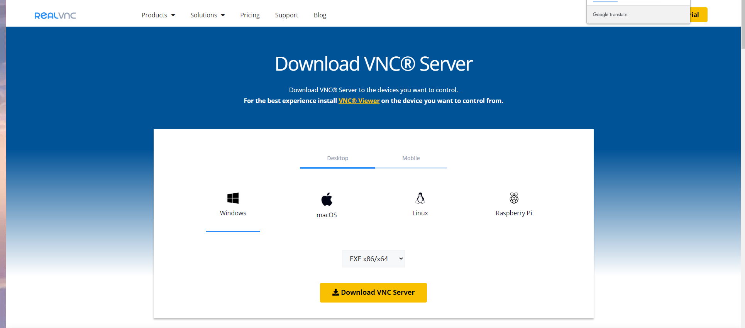Open the EXE x86/x64 format dropdown
Image resolution: width=745 pixels, height=328 pixels.
373,259
